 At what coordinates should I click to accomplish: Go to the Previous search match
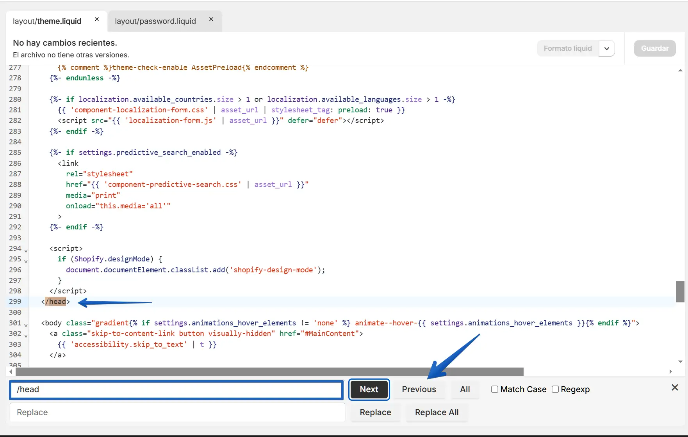pyautogui.click(x=419, y=389)
